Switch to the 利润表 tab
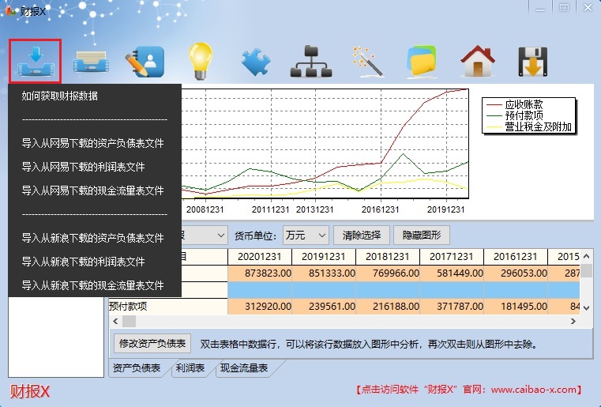The width and height of the screenshot is (601, 407). coord(190,368)
